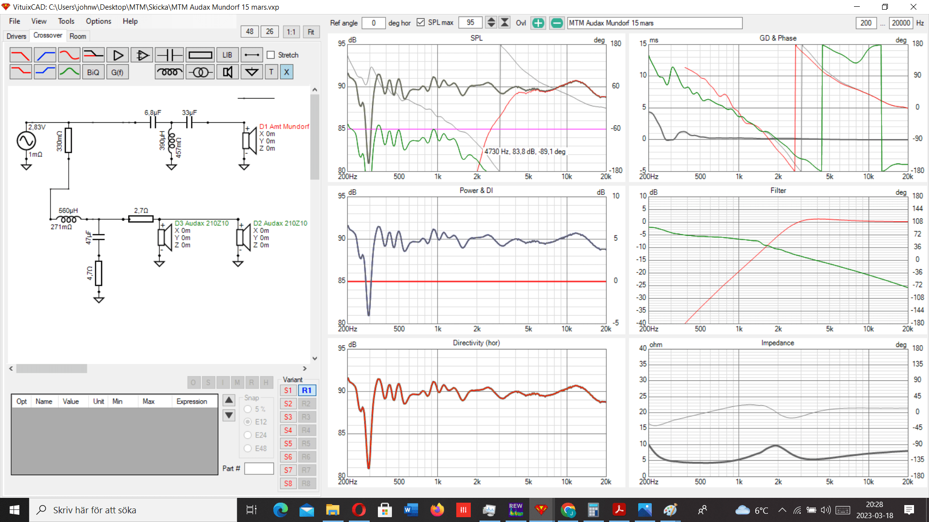Remove an overlay with the green minus

coord(557,23)
